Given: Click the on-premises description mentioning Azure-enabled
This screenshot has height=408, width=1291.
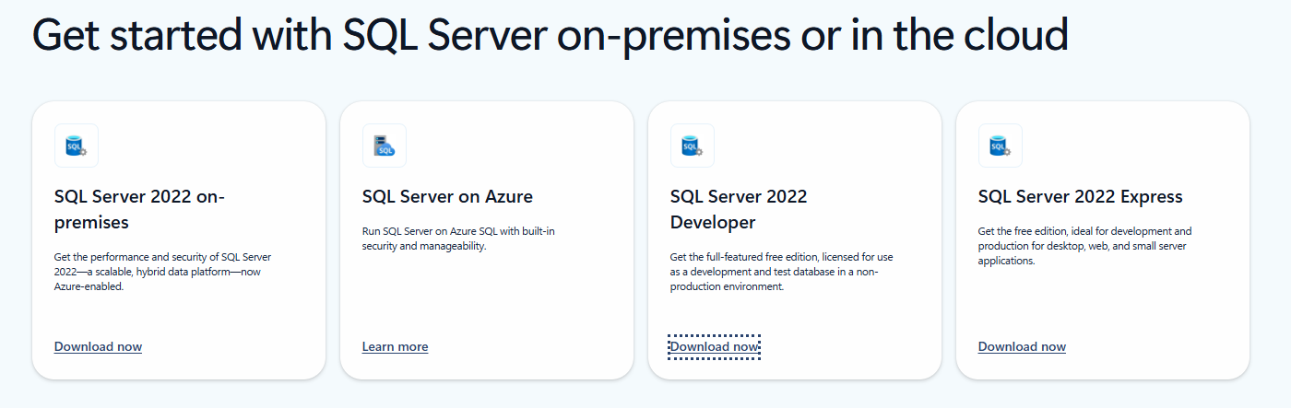Looking at the screenshot, I should click(x=162, y=272).
